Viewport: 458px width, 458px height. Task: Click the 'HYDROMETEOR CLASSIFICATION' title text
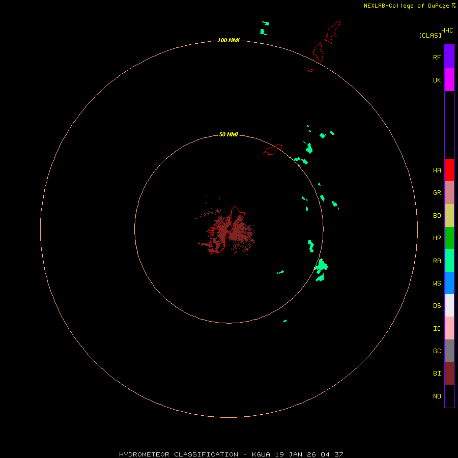point(179,454)
